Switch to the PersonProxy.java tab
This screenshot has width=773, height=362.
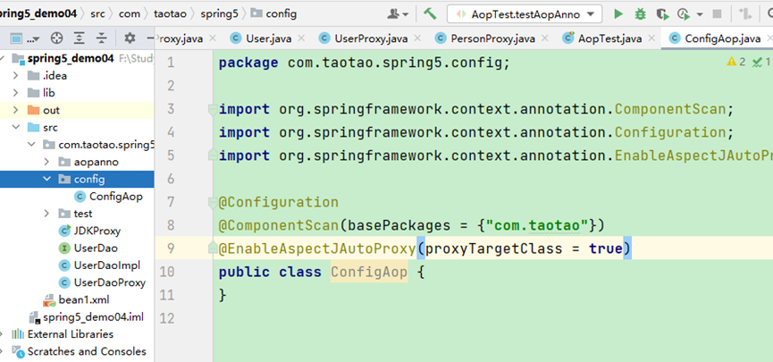pos(492,38)
